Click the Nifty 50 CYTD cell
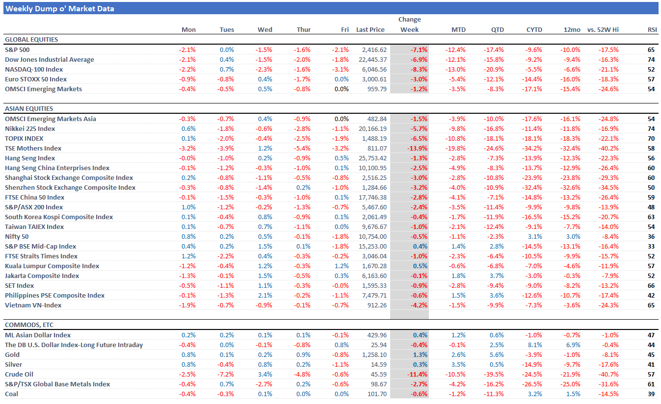The image size is (661, 404). point(535,236)
